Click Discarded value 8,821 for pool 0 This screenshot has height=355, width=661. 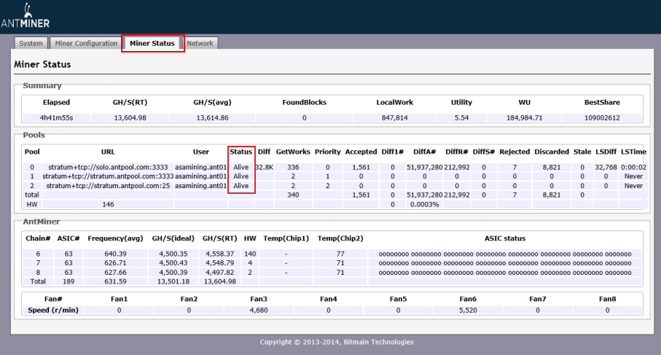pyautogui.click(x=552, y=168)
